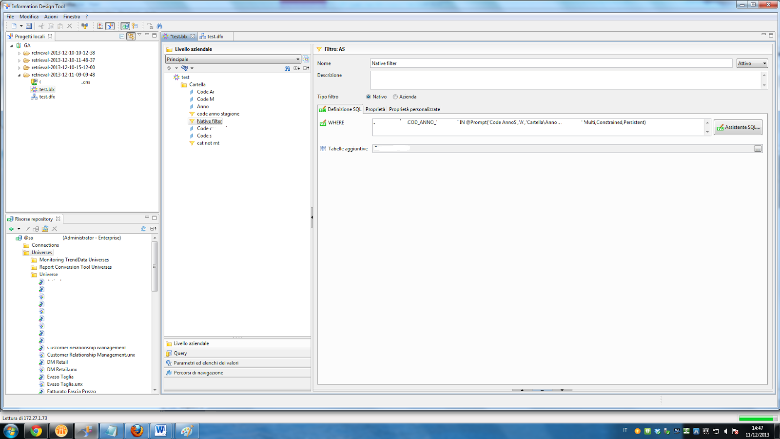Switch to the Proprietà tab

tap(376, 109)
